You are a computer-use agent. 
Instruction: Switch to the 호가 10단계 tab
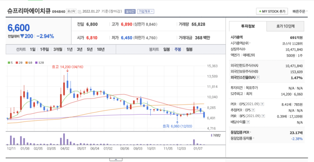pos(286,26)
